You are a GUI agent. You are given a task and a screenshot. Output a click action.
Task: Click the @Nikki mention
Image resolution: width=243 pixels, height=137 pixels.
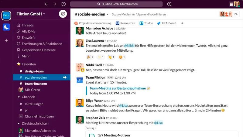point(129,46)
